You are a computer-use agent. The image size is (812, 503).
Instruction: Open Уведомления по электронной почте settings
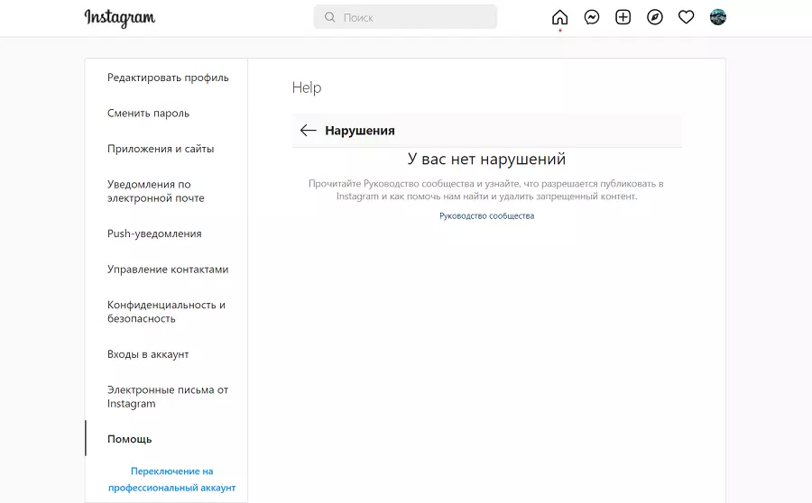(156, 191)
